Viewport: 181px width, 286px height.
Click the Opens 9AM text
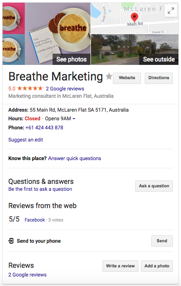[58, 119]
